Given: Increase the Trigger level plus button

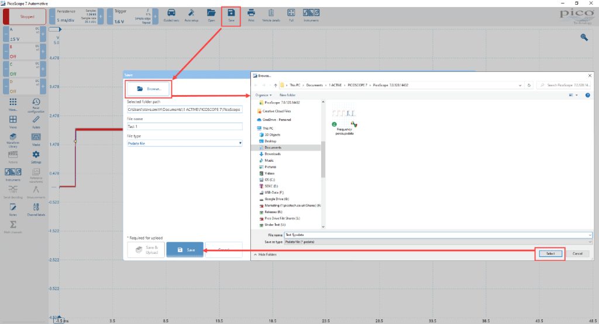Looking at the screenshot, I should pos(155,17).
